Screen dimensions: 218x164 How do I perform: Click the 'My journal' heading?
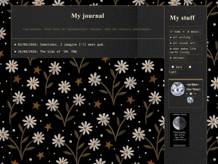tap(88, 16)
